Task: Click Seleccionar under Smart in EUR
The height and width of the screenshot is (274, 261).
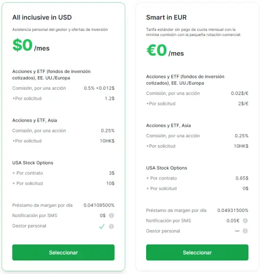Action: pyautogui.click(x=197, y=252)
